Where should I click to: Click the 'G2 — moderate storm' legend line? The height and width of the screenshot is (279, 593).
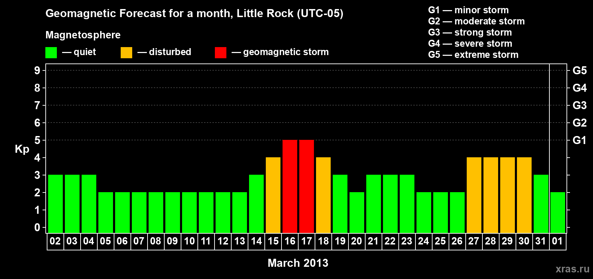pyautogui.click(x=476, y=21)
